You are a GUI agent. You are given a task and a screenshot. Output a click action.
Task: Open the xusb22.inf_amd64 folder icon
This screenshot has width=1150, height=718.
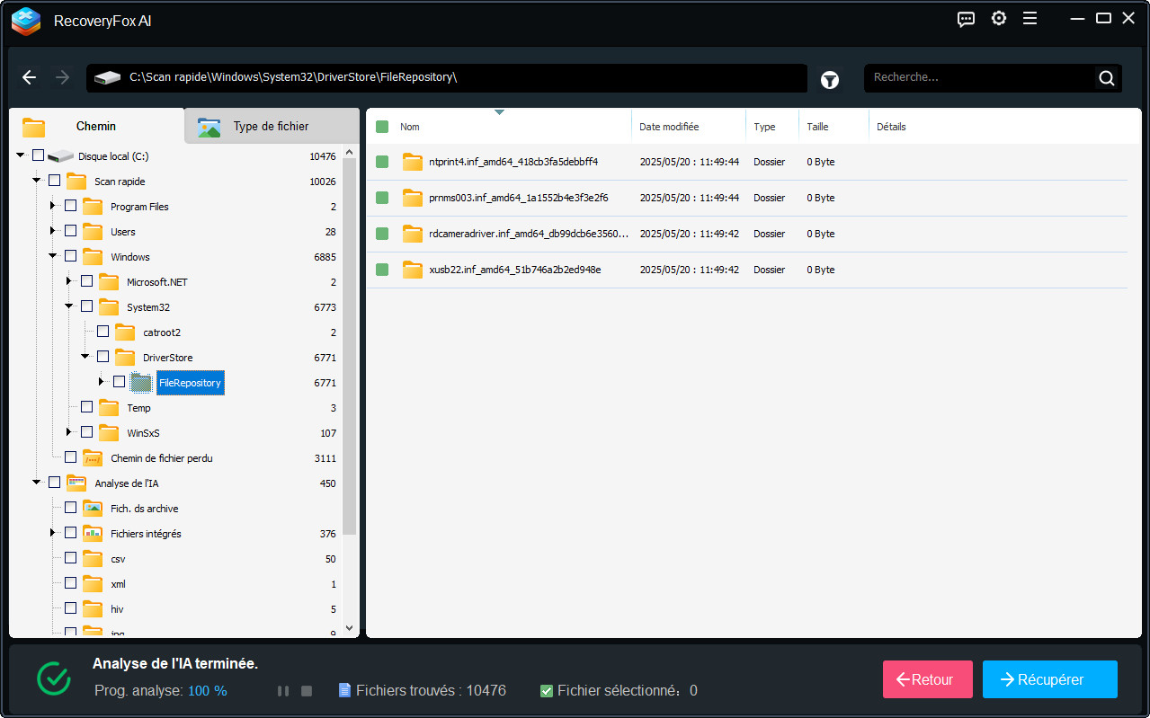(413, 270)
